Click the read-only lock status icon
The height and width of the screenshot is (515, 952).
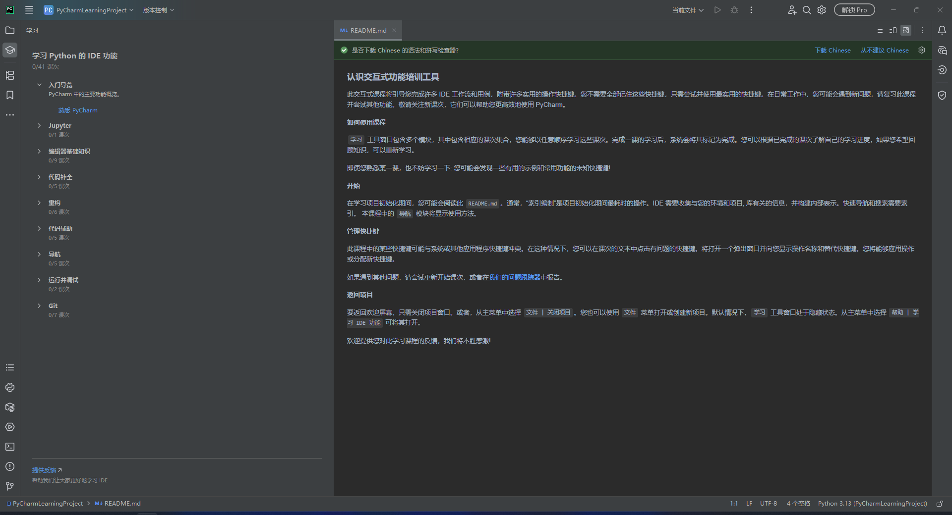pos(940,504)
